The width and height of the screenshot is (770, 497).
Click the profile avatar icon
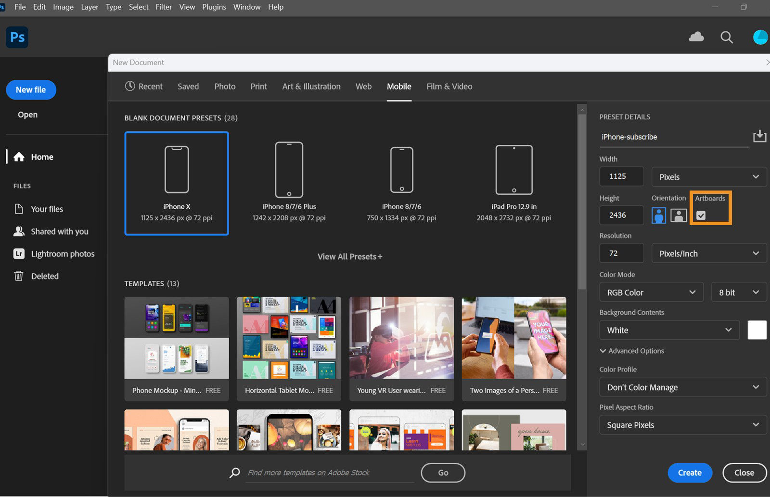point(759,37)
